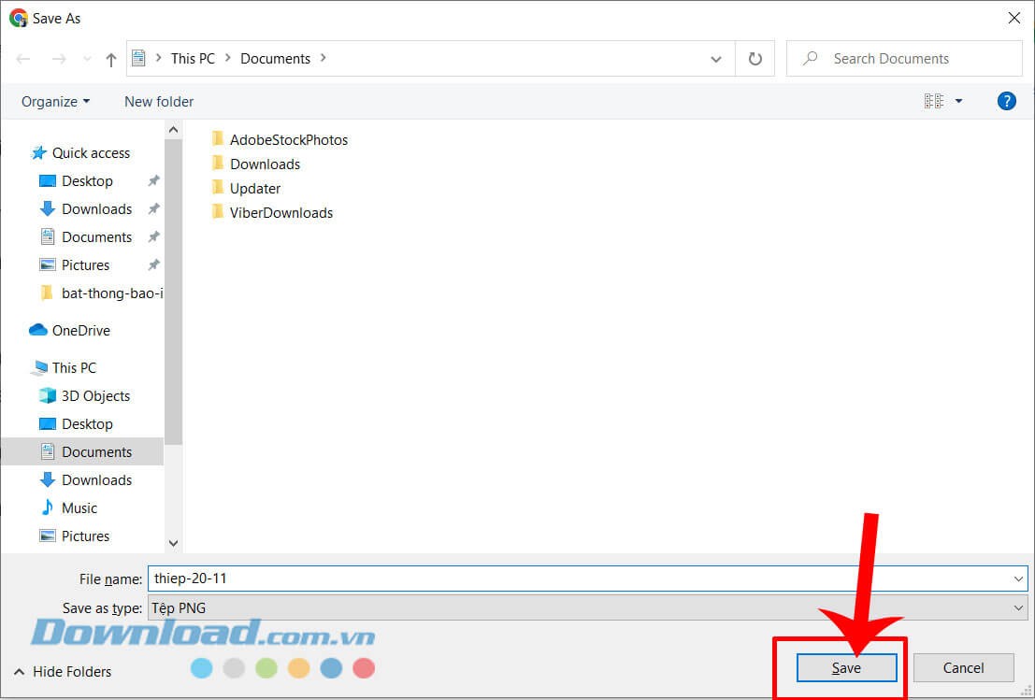Select the OneDrive item in the sidebar
This screenshot has height=700, width=1035.
point(79,330)
